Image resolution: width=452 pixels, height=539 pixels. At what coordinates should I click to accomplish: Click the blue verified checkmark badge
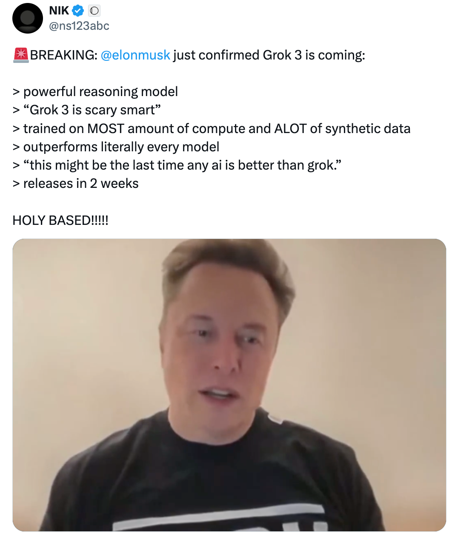click(x=78, y=11)
